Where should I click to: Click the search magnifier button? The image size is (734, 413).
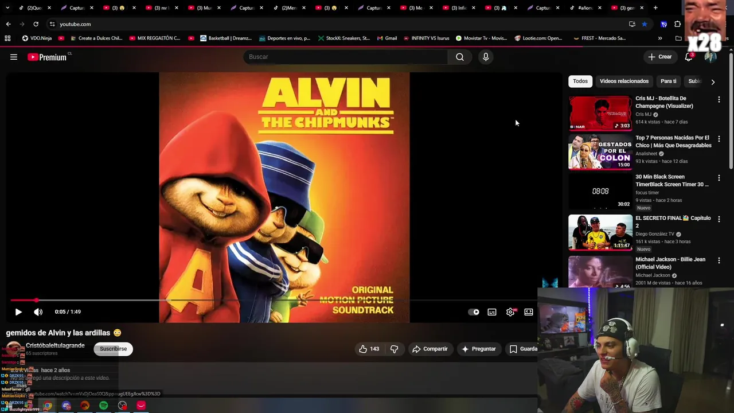click(x=460, y=57)
